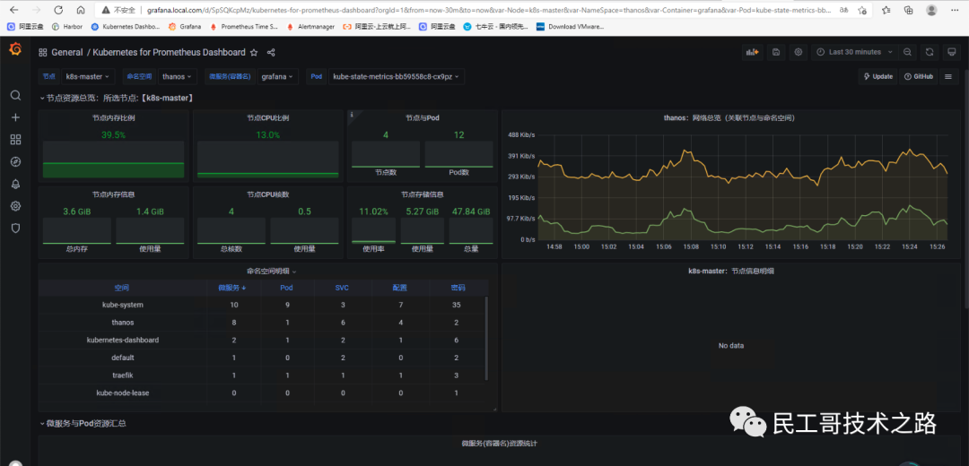Expand the k8s-master node dropdown

coord(88,76)
